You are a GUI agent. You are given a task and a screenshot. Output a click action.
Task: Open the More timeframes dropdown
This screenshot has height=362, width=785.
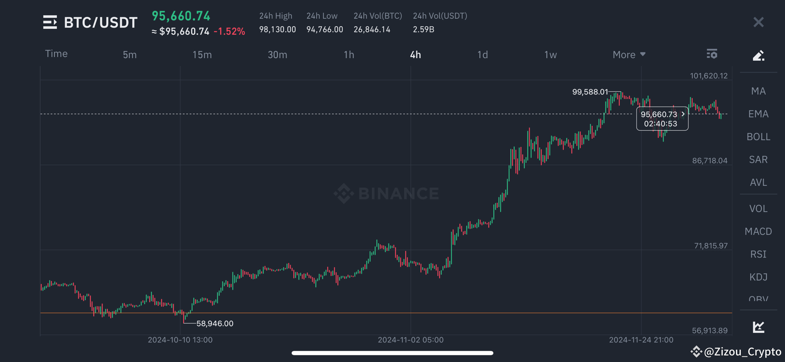click(x=628, y=54)
